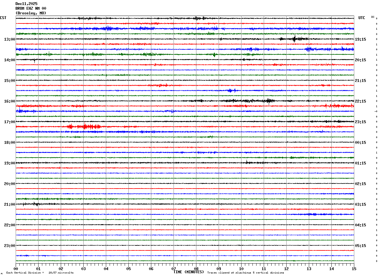The height and width of the screenshot is (277, 379).
Task: Click minute tick label '07' on the time axis
Action: point(174,269)
